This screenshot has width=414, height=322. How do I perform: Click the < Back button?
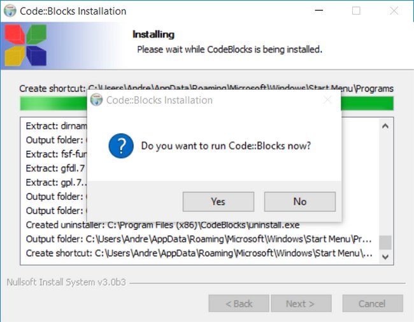point(239,304)
